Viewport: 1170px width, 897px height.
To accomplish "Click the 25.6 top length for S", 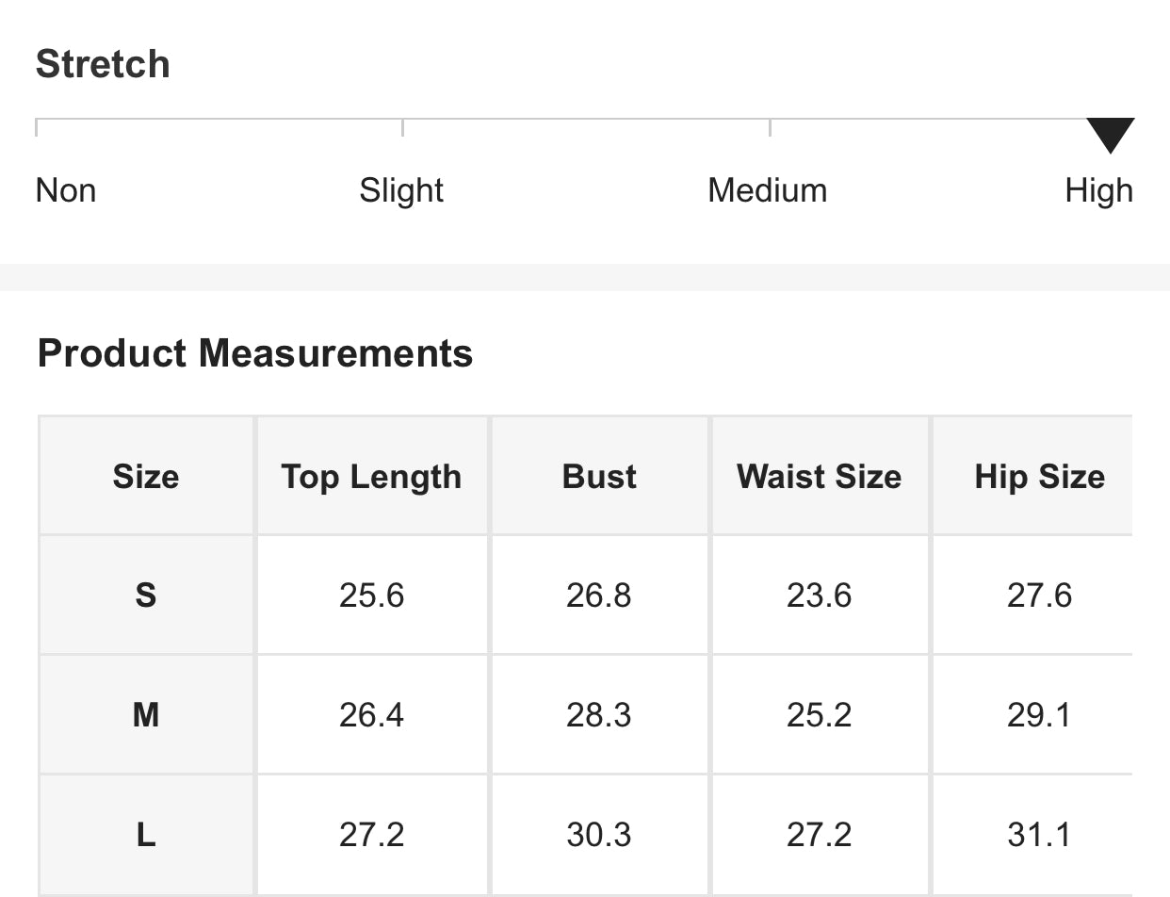I will pyautogui.click(x=371, y=595).
